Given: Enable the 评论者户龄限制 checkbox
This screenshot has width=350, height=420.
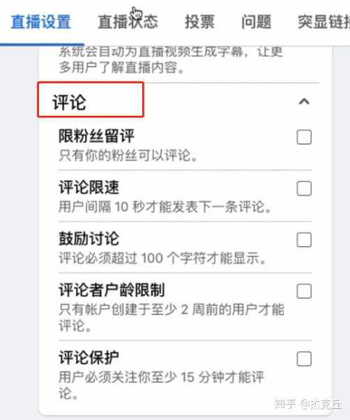Looking at the screenshot, I should pos(304,291).
